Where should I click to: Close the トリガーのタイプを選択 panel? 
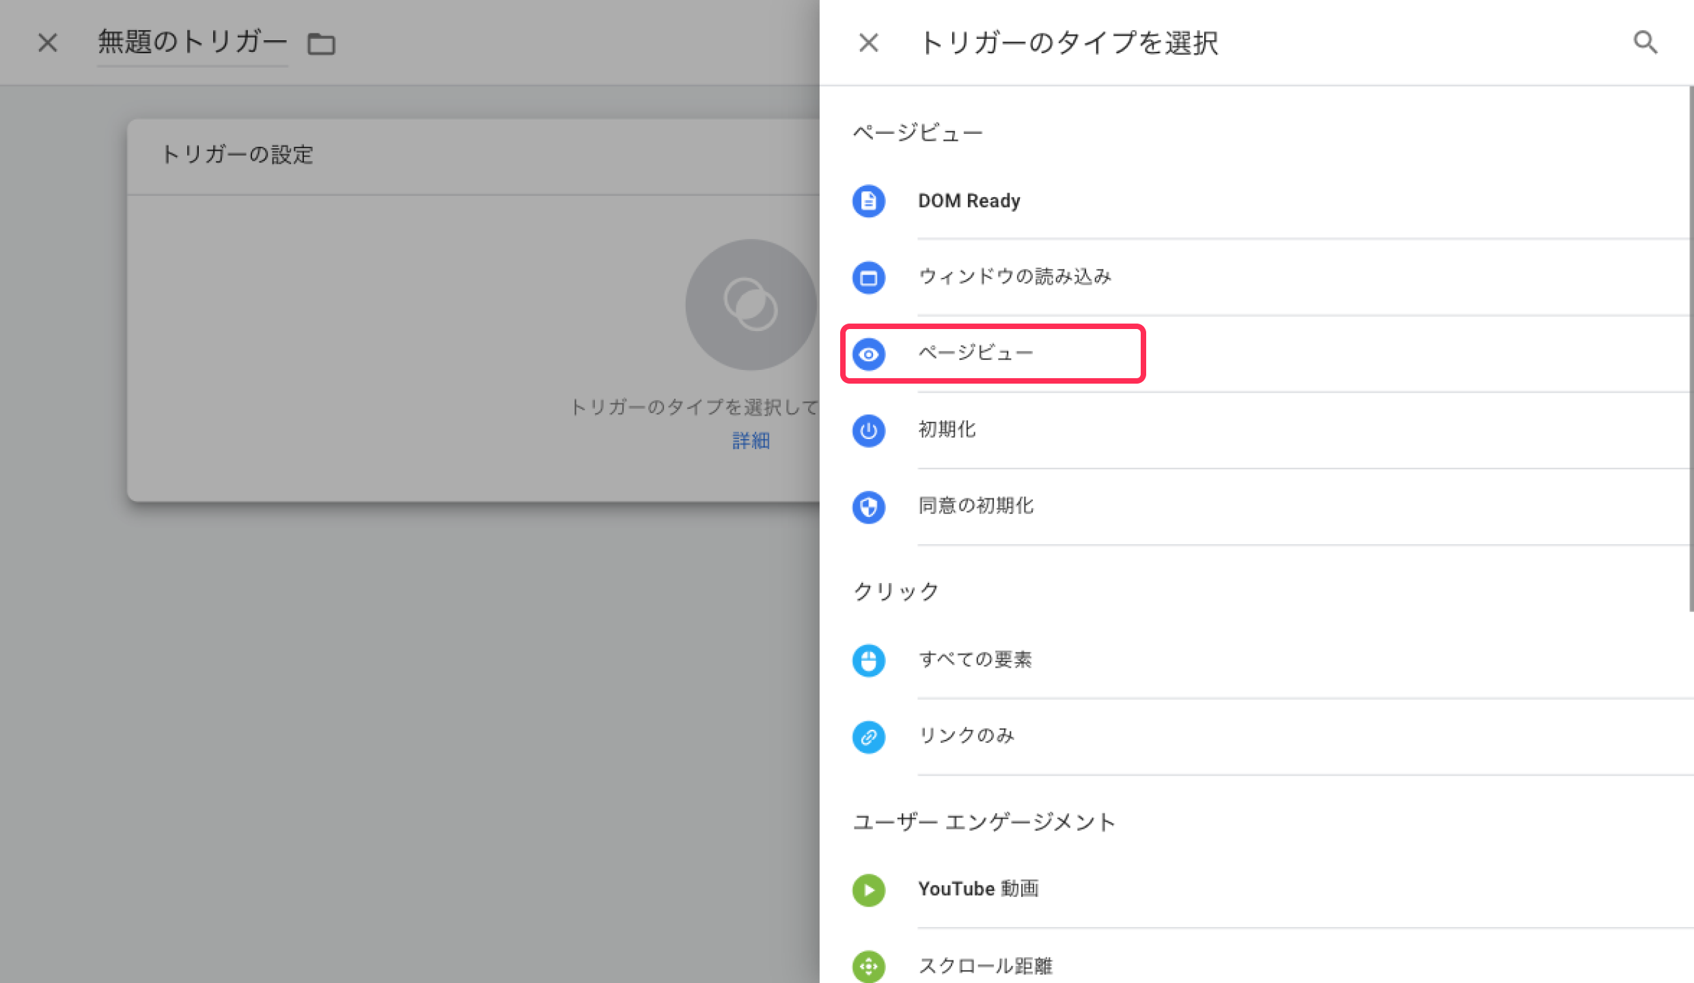868,43
